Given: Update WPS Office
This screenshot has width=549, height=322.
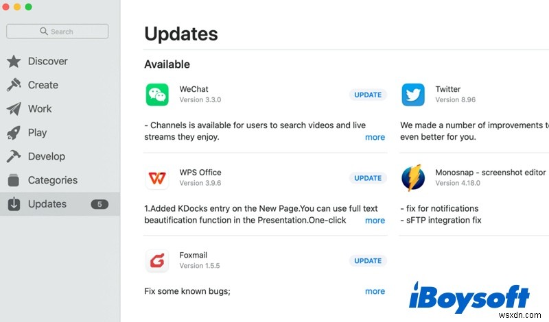Looking at the screenshot, I should [368, 178].
